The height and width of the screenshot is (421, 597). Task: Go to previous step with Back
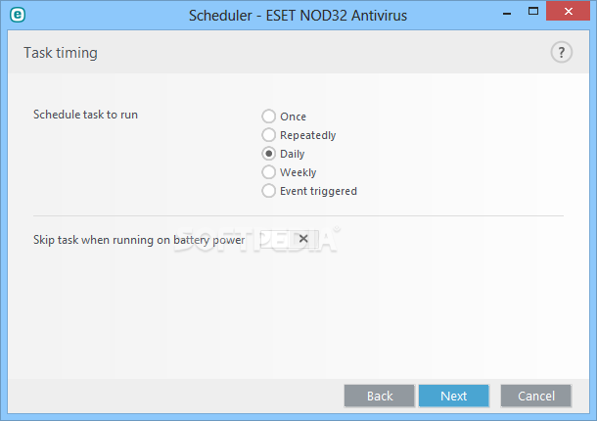(x=379, y=396)
